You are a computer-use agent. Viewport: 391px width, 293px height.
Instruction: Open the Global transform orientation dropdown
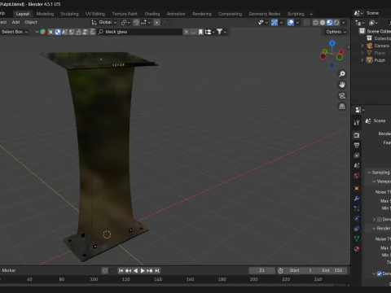104,22
